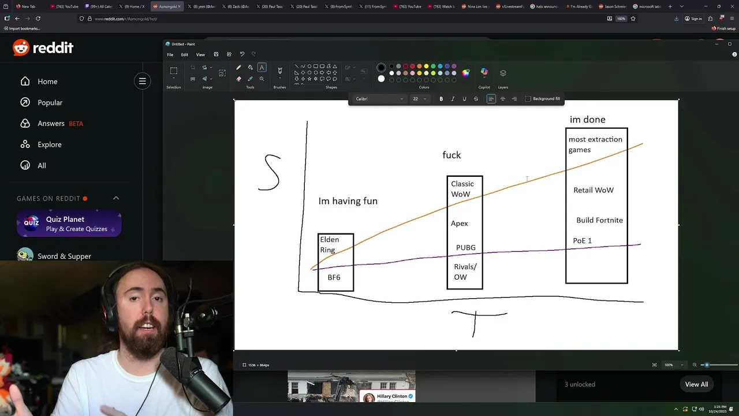
Task: Click the Brushes tool icon
Action: pyautogui.click(x=280, y=70)
